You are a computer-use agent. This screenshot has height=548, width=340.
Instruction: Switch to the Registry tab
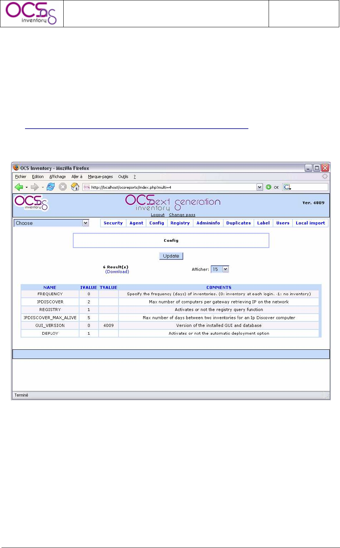(180, 223)
